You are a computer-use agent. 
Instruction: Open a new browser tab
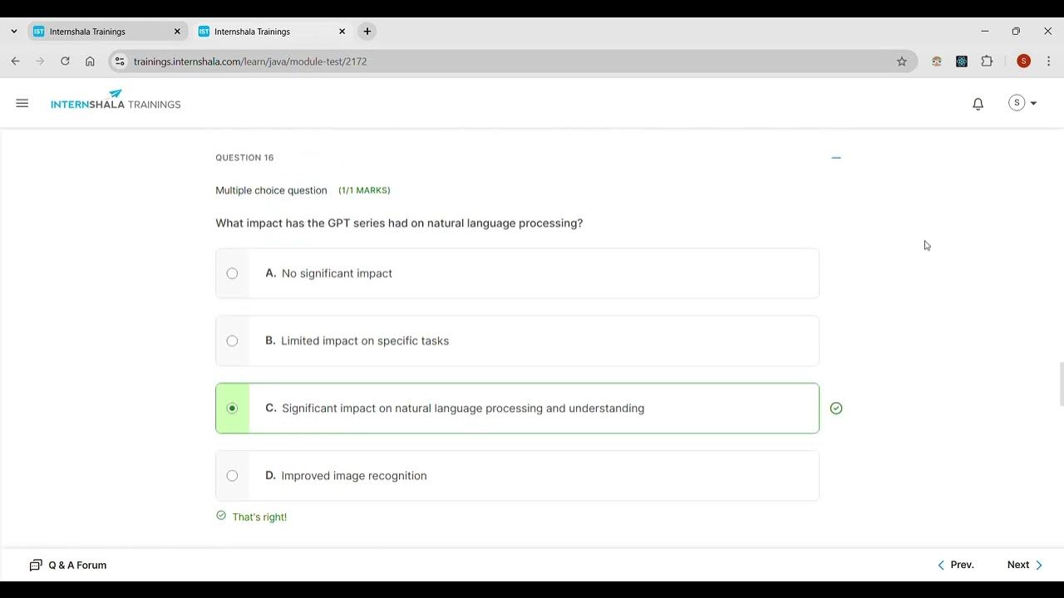tap(367, 32)
